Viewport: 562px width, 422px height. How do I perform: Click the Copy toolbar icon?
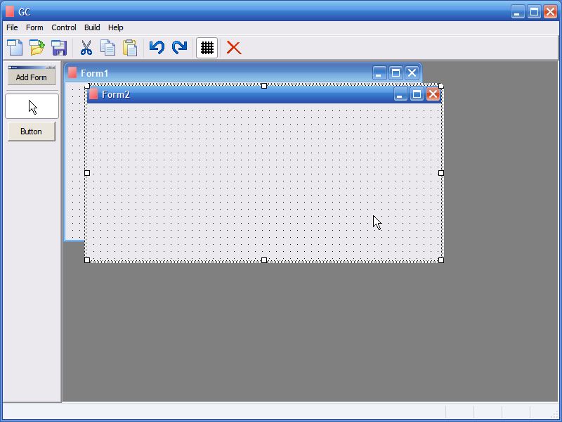(x=108, y=47)
